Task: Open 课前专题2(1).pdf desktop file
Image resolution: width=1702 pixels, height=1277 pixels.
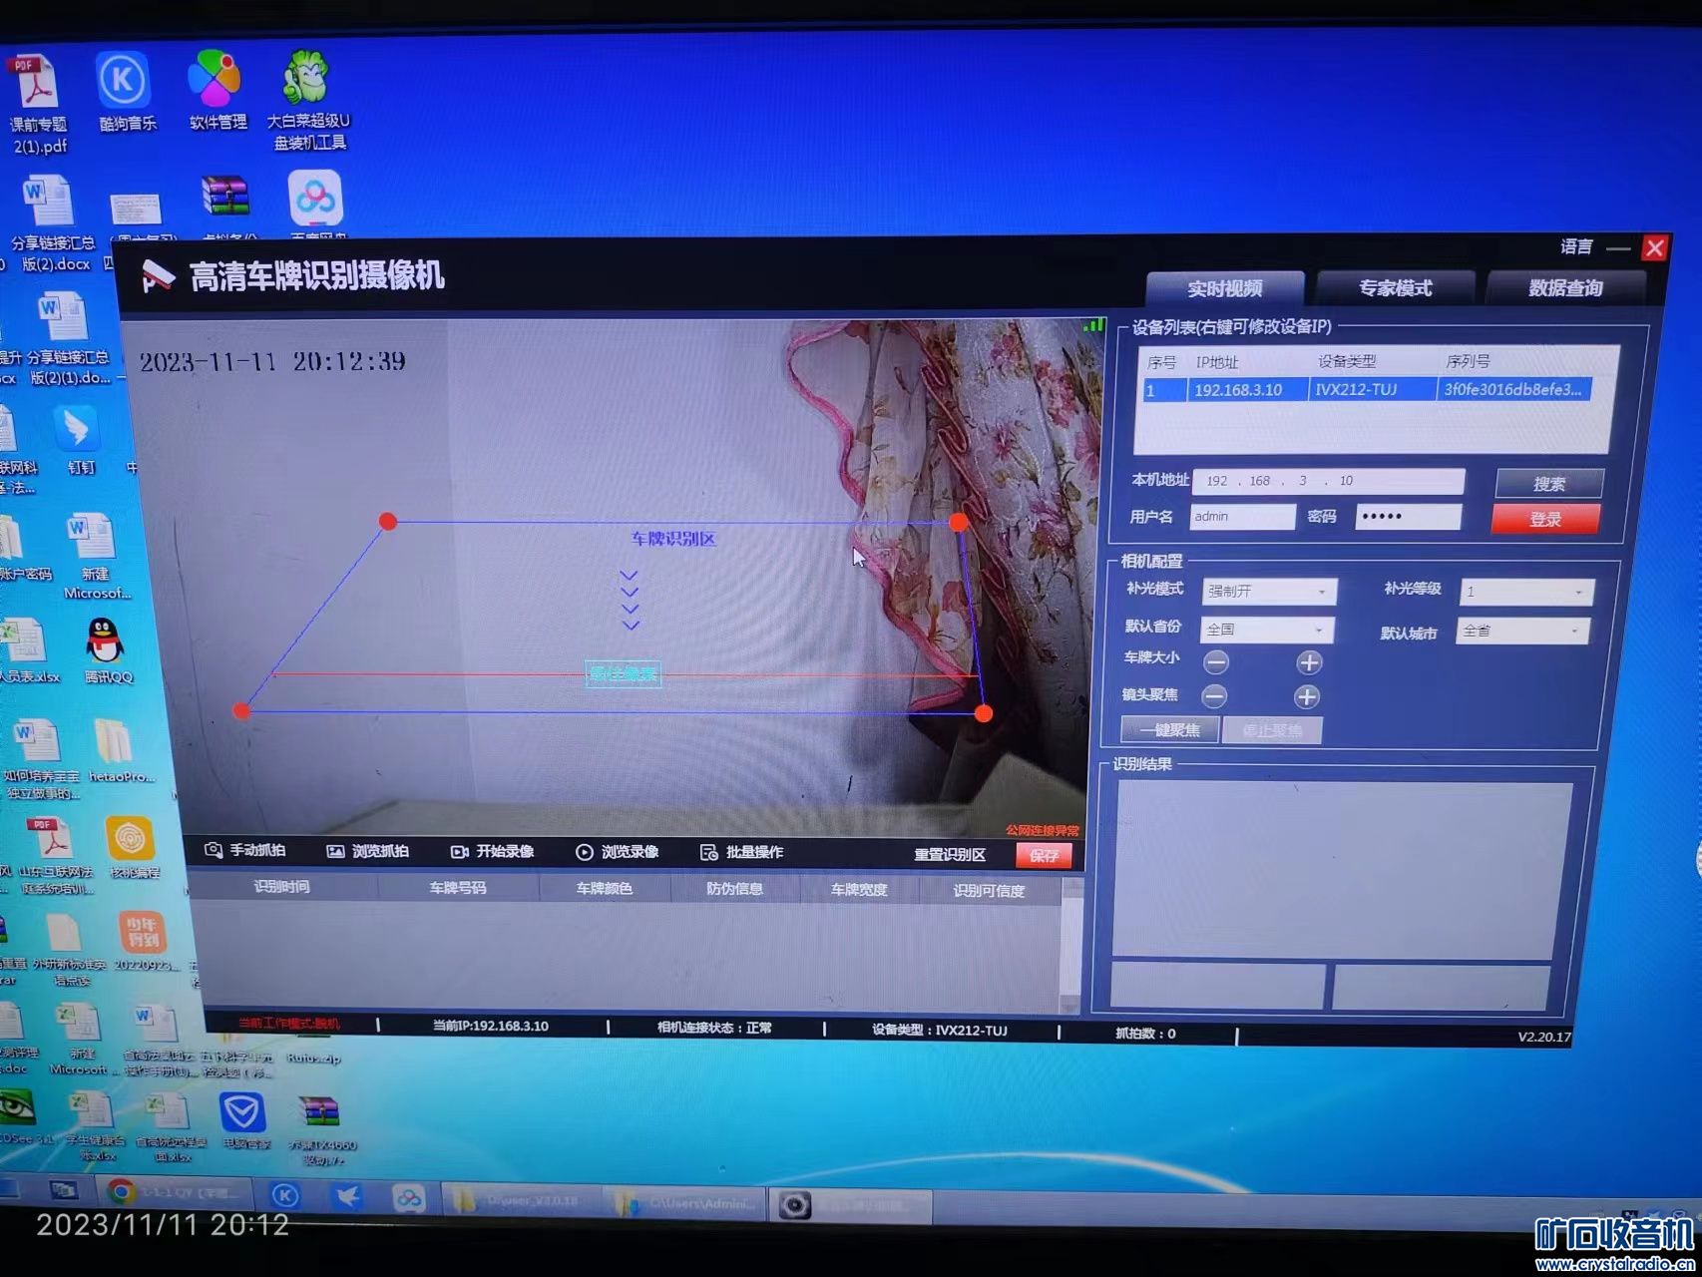Action: coord(38,105)
